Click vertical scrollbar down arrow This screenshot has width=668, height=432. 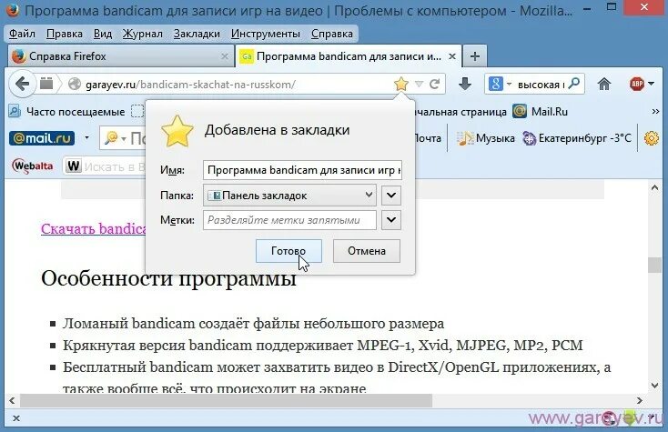point(654,385)
